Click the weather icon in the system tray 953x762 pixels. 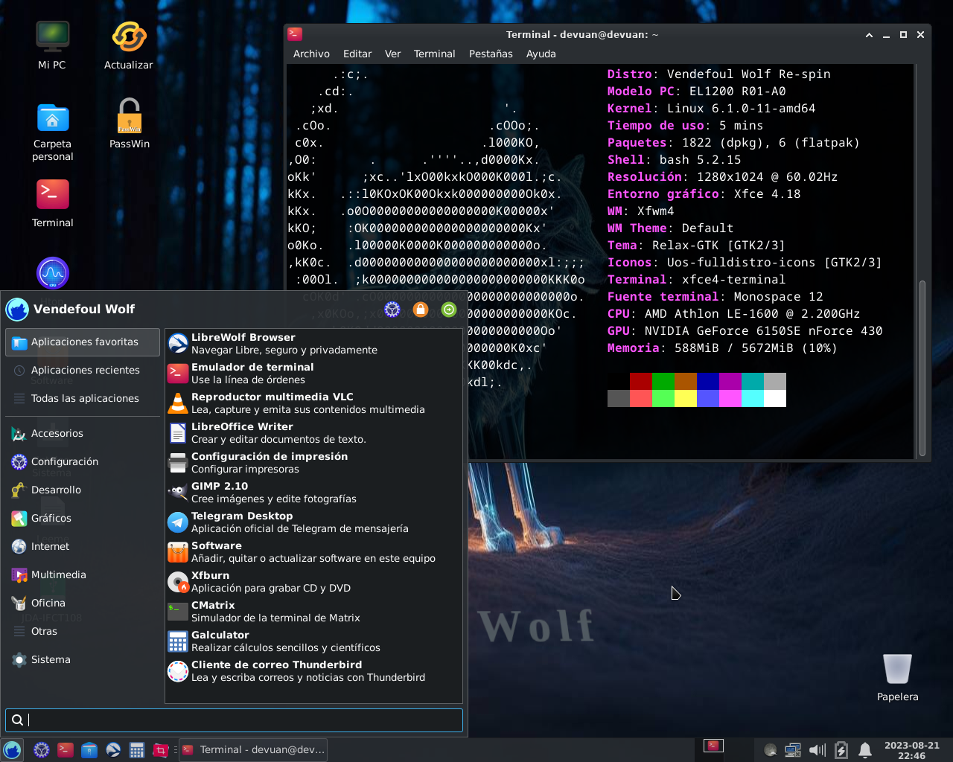(771, 750)
